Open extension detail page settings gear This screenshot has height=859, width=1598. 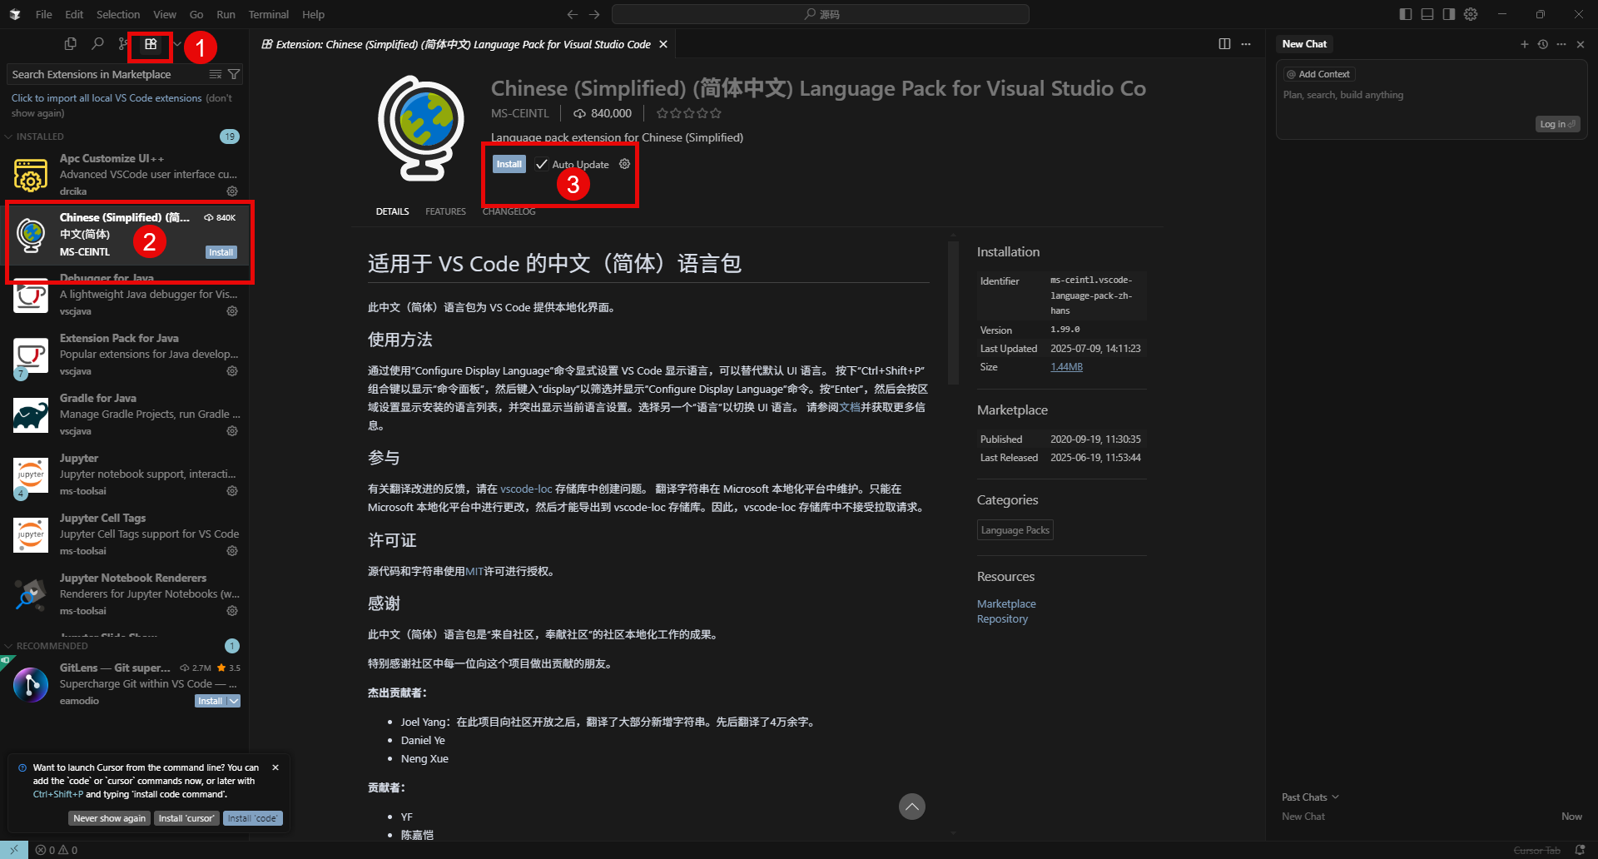(x=625, y=164)
